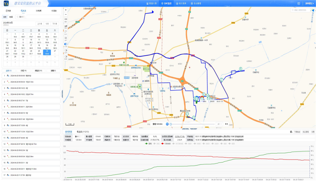Toggle the second map layer switch
316x181 pixels.
tap(66, 51)
